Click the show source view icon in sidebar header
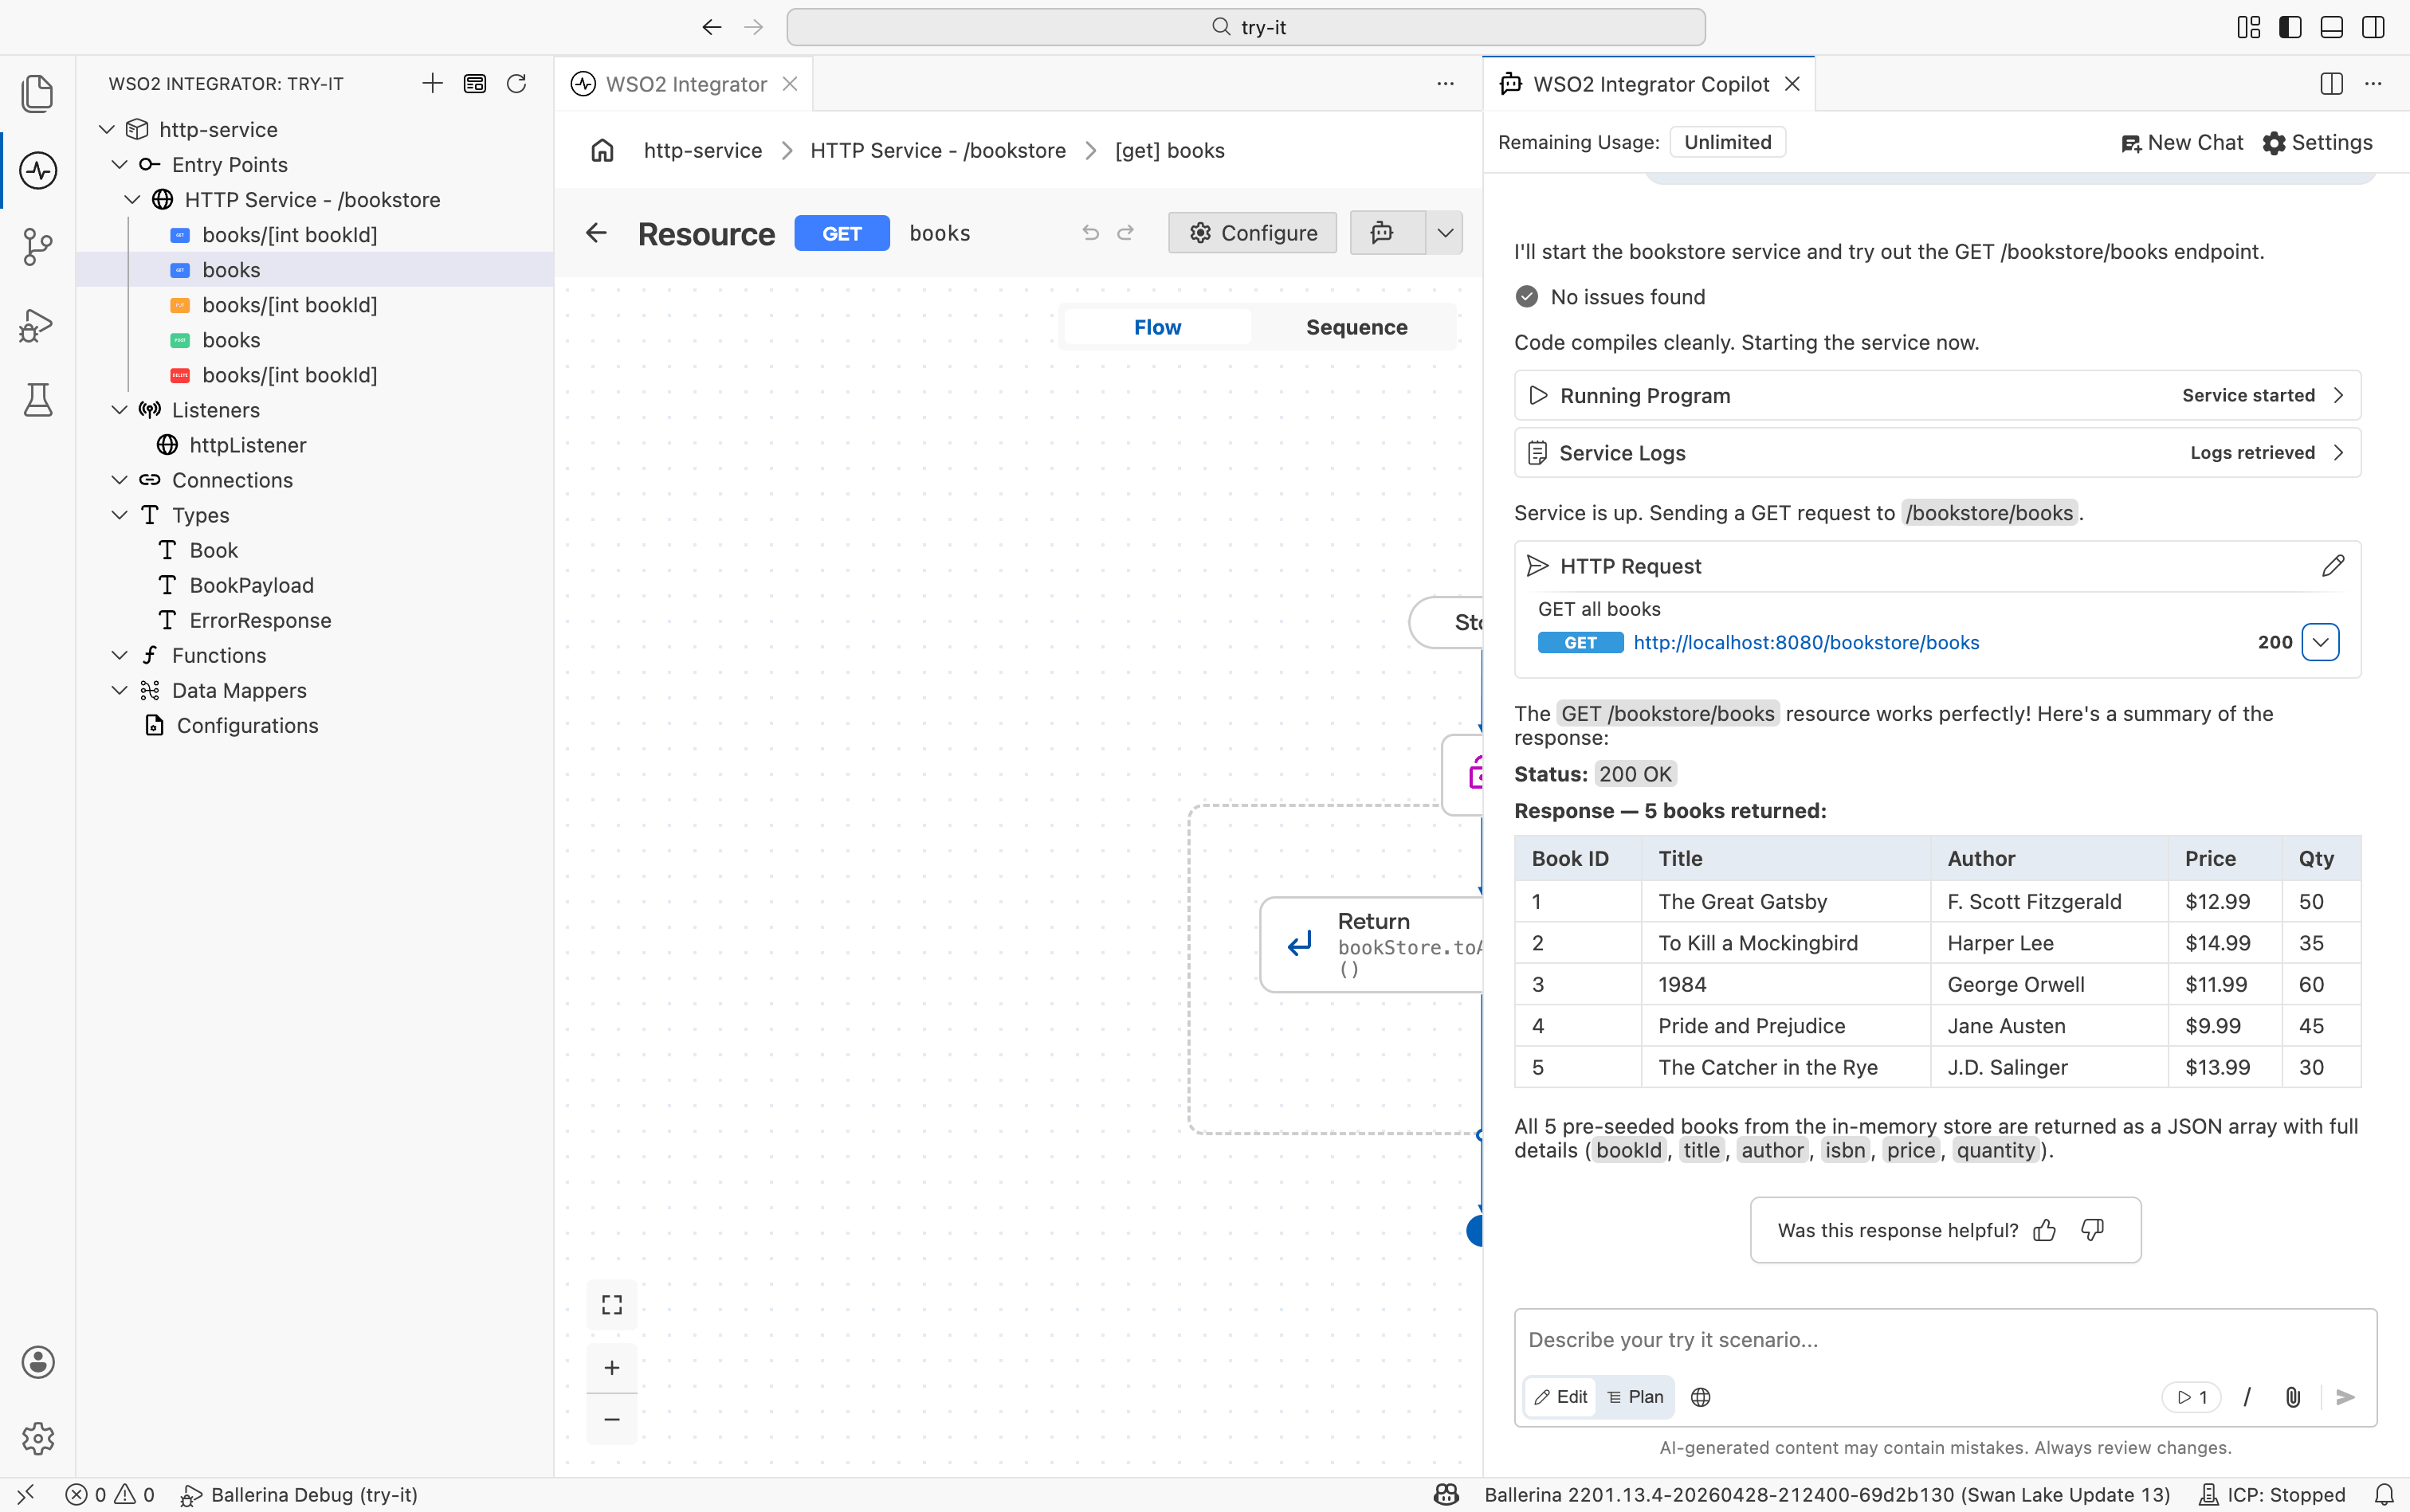The width and height of the screenshot is (2410, 1512). pyautogui.click(x=475, y=83)
